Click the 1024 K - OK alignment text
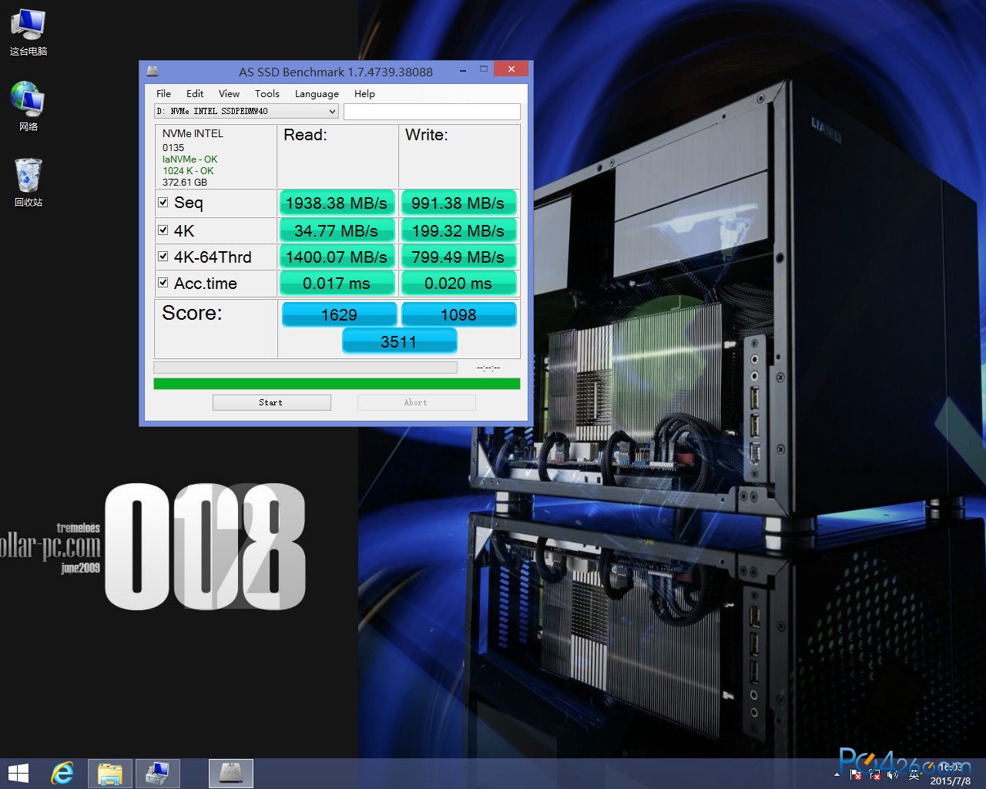Viewport: 986px width, 789px height. 188,171
